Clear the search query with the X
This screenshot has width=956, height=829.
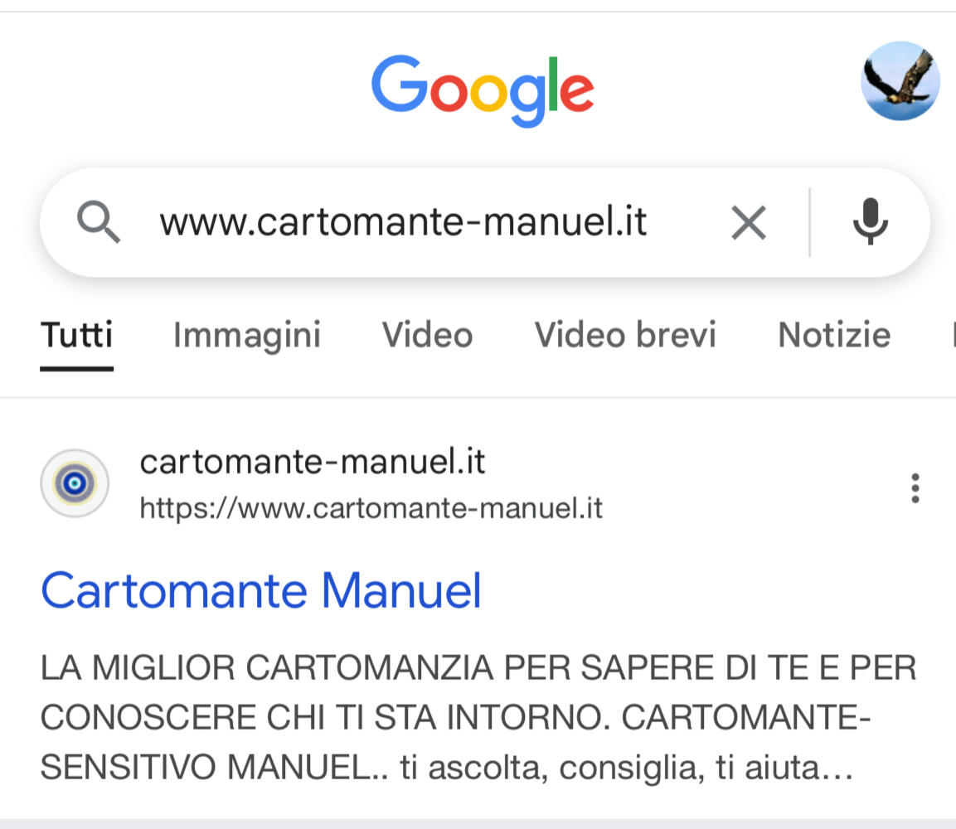[x=748, y=223]
